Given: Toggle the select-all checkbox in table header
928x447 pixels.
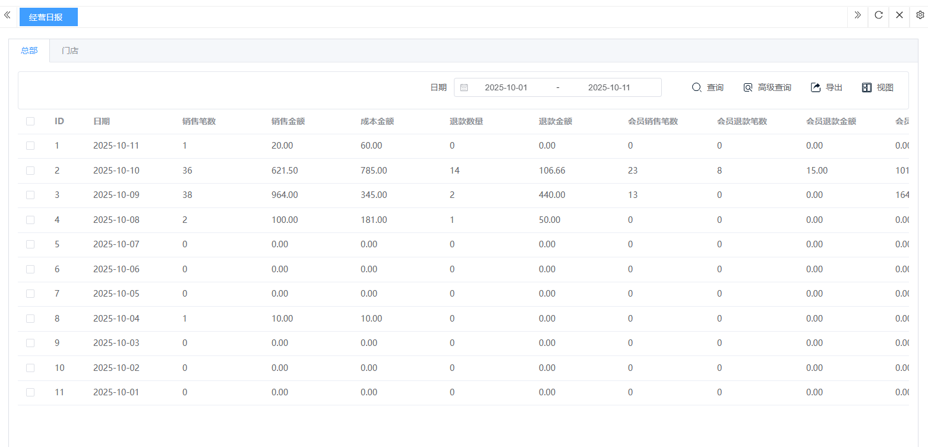Looking at the screenshot, I should tap(30, 121).
